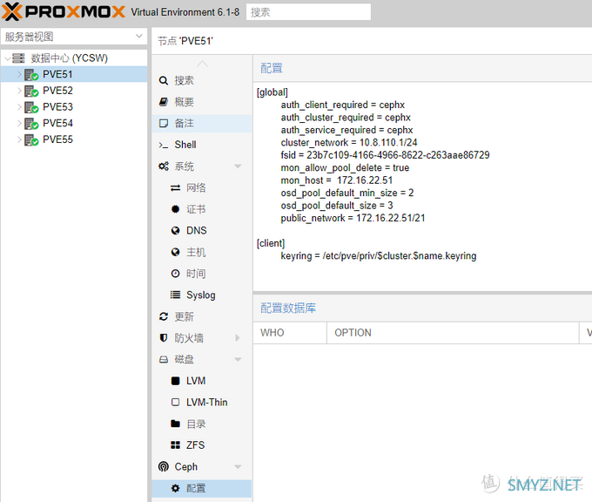Expand the PVE55 node arrow
The image size is (592, 502).
pyautogui.click(x=19, y=139)
